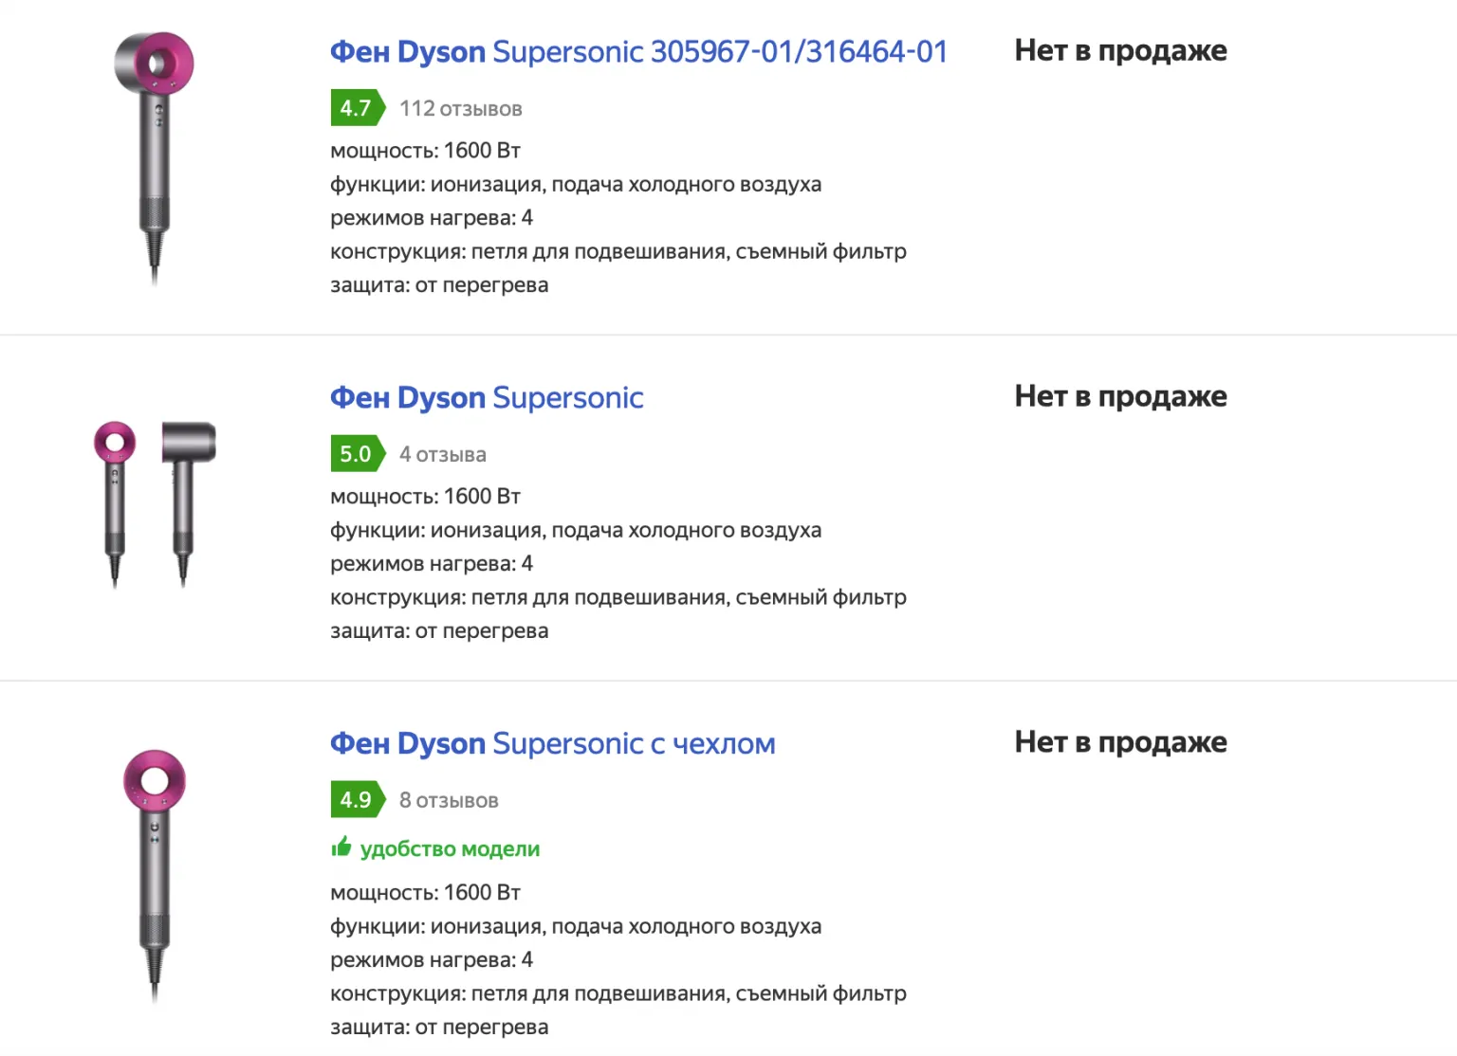The image size is (1457, 1056).
Task: Click the green 4.9 rating badge
Action: [x=357, y=800]
